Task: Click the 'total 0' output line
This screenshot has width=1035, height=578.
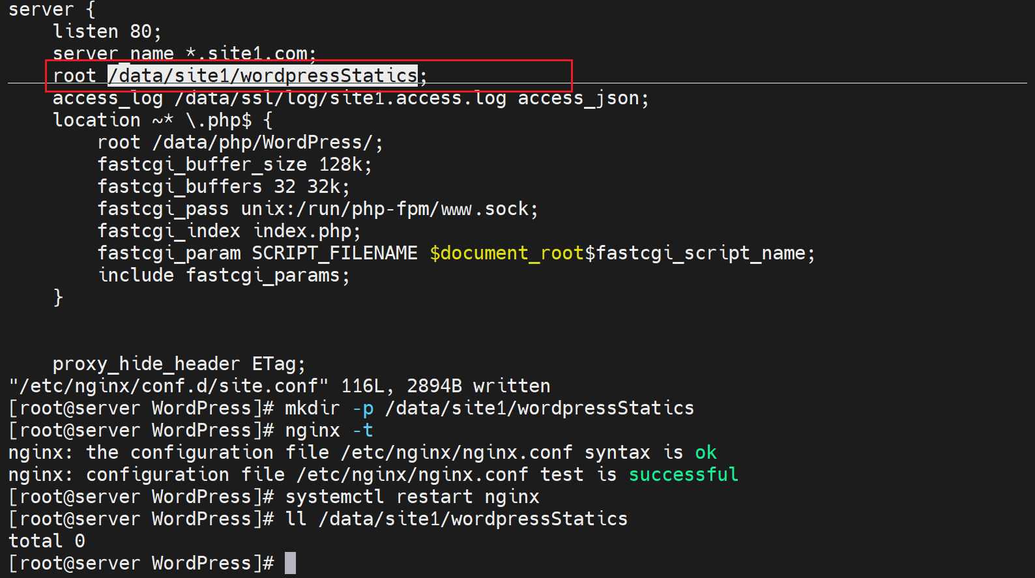Action: [47, 542]
